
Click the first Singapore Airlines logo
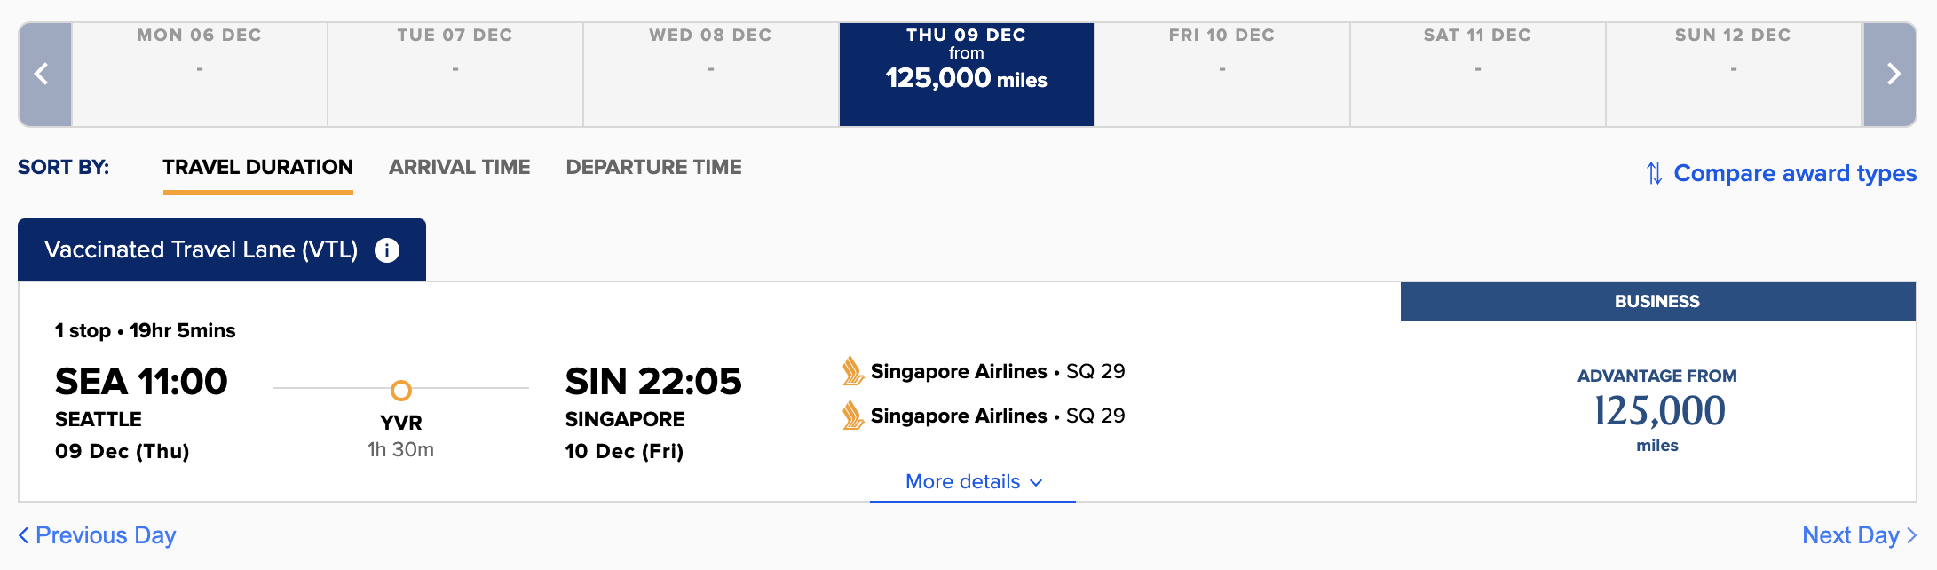(852, 371)
